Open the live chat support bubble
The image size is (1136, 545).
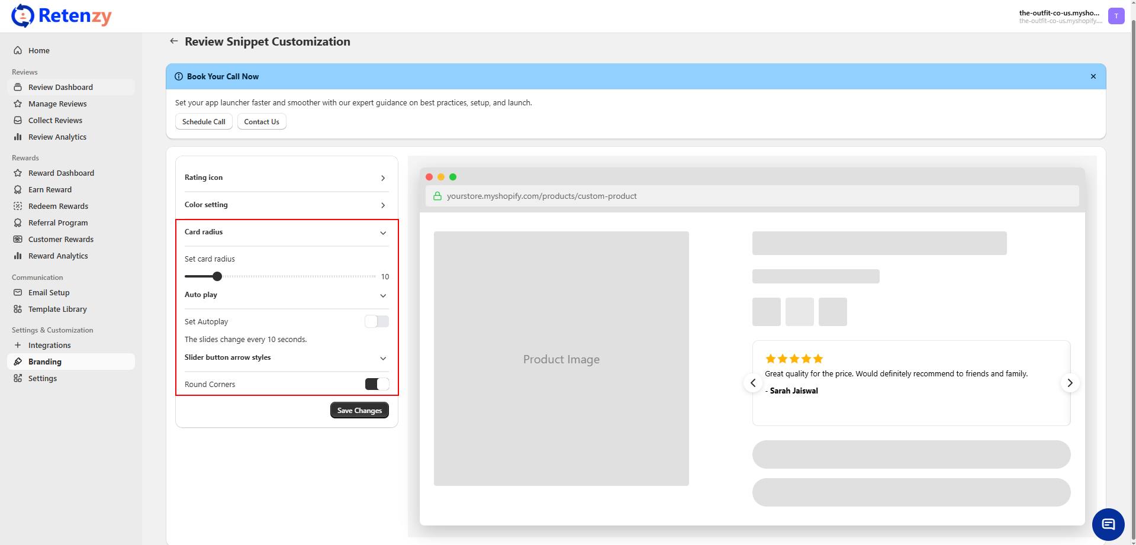[x=1108, y=524]
